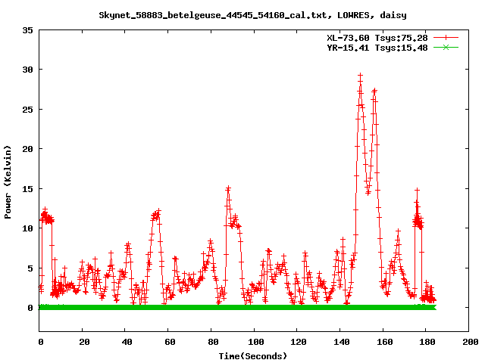The height and width of the screenshot is (363, 485).
Task: Click the x-axis tick label 100
Action: click(256, 342)
